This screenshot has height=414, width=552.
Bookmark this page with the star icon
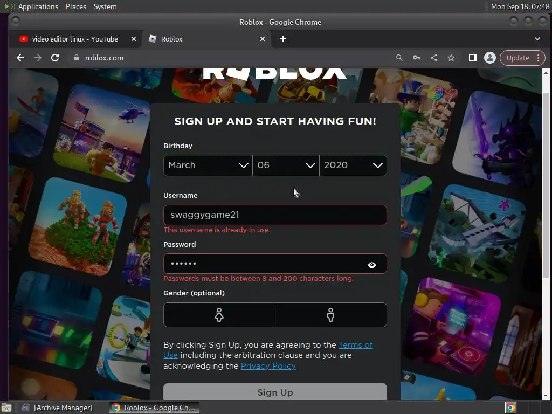click(451, 58)
